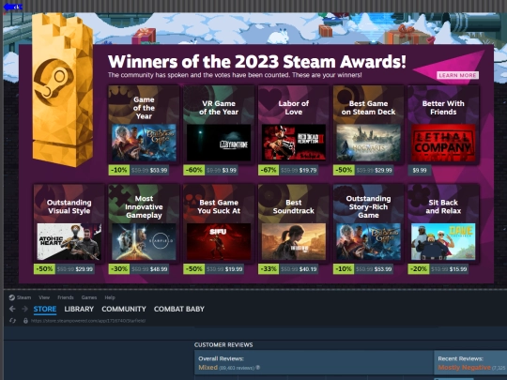Image resolution: width=507 pixels, height=380 pixels.
Task: Open Starfield Most Innovative Gameplay card
Action: tap(144, 242)
